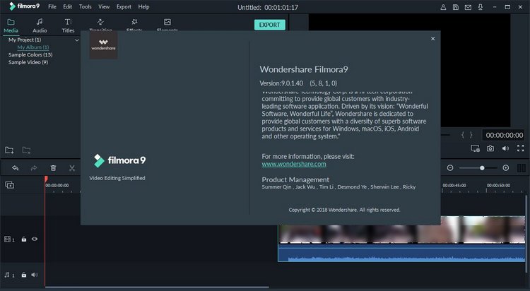Click the message envelope icon in title bar
The image size is (530, 291).
pos(468,7)
